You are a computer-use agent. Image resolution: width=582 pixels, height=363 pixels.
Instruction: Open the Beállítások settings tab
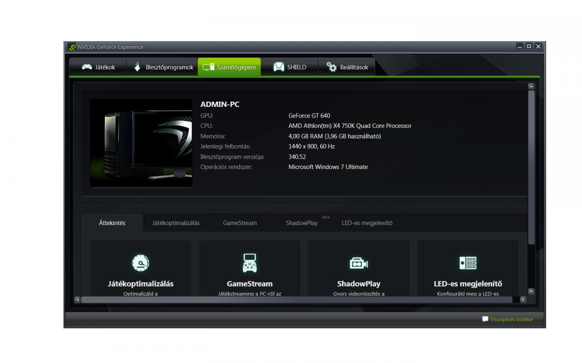tap(347, 67)
